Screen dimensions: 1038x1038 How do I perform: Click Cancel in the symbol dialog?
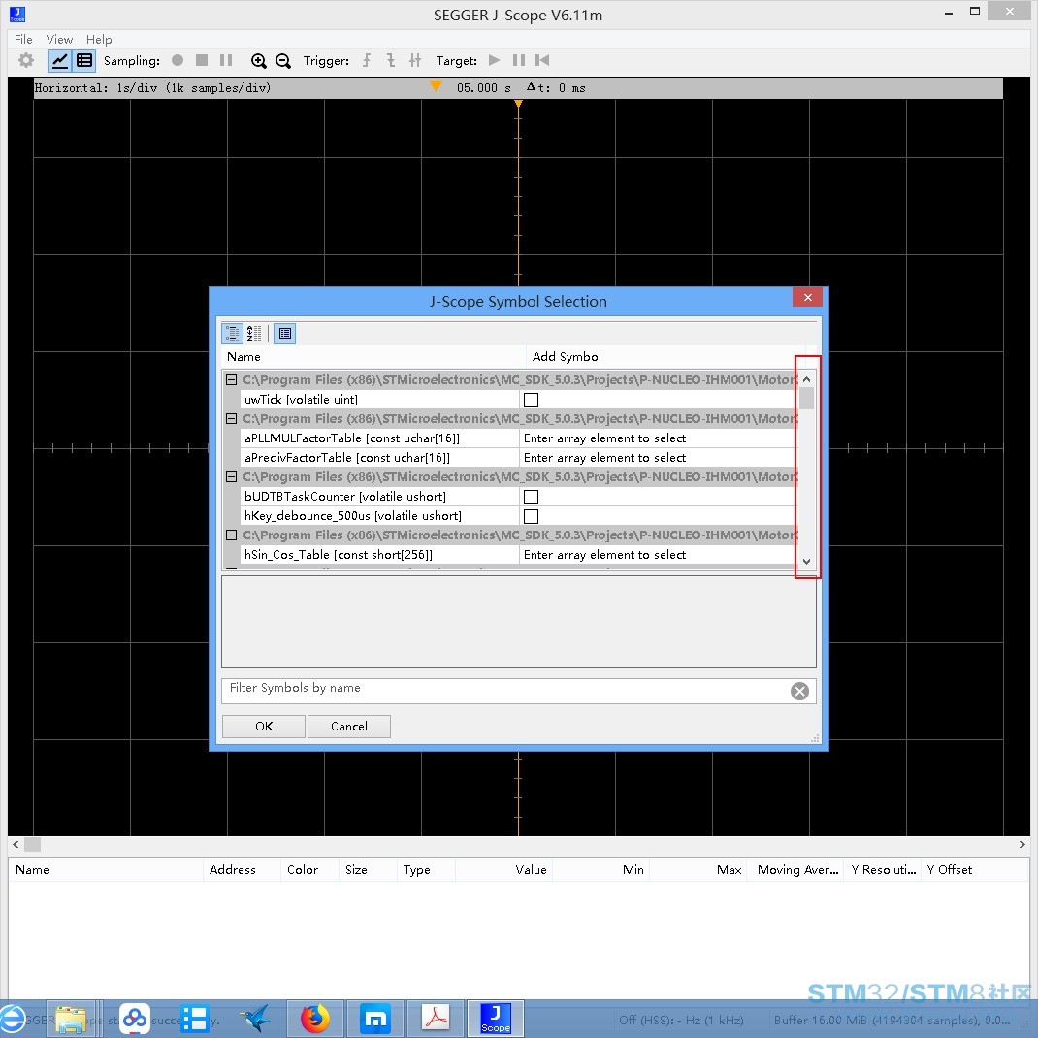tap(349, 727)
